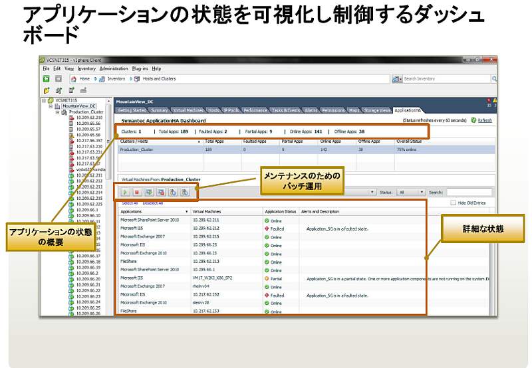Image resolution: width=532 pixels, height=368 pixels.
Task: Click the dashboard Search text field
Action: click(x=469, y=192)
